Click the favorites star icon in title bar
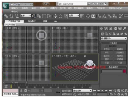The height and width of the screenshot is (99, 130). (x=101, y=4)
